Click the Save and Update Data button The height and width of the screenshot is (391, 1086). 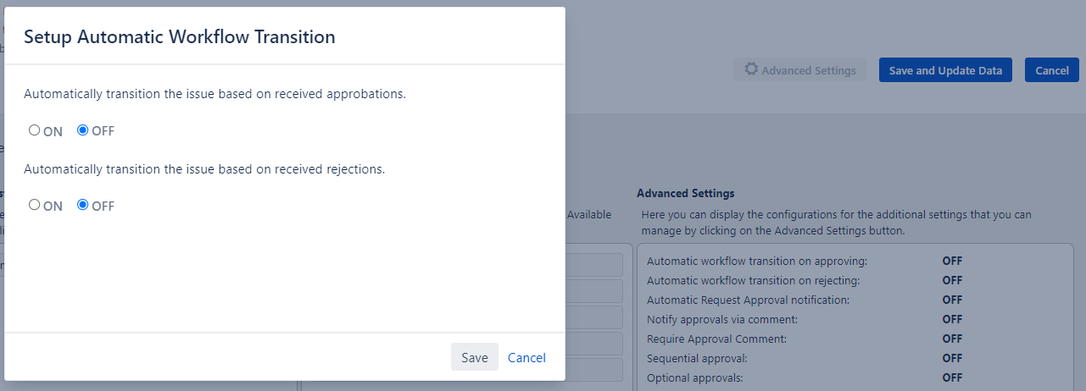click(x=945, y=70)
